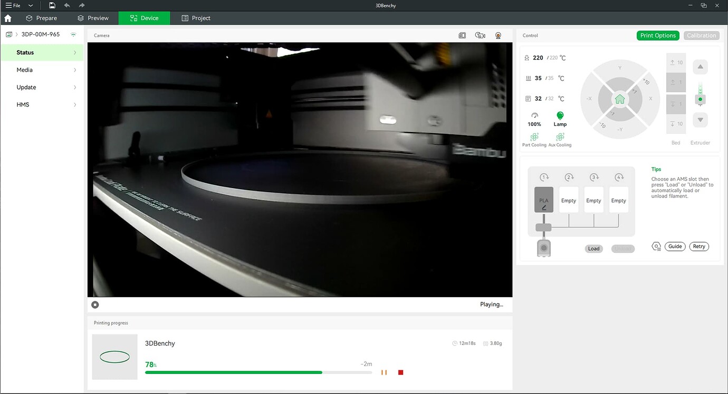Viewport: 728px width, 394px height.
Task: Click the extruder unit under AMS
Action: click(x=544, y=248)
